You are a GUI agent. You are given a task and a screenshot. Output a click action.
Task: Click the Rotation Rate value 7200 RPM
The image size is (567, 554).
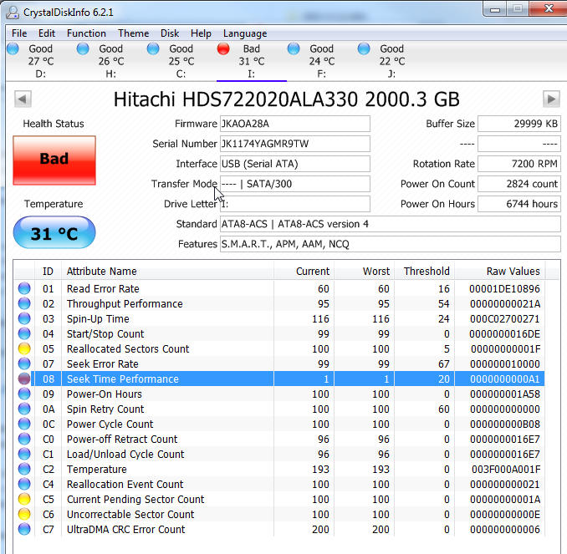click(519, 164)
